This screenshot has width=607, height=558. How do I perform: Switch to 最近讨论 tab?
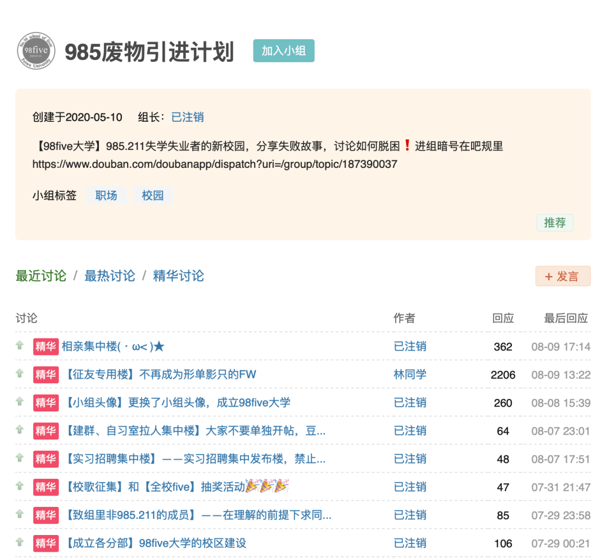pos(41,276)
